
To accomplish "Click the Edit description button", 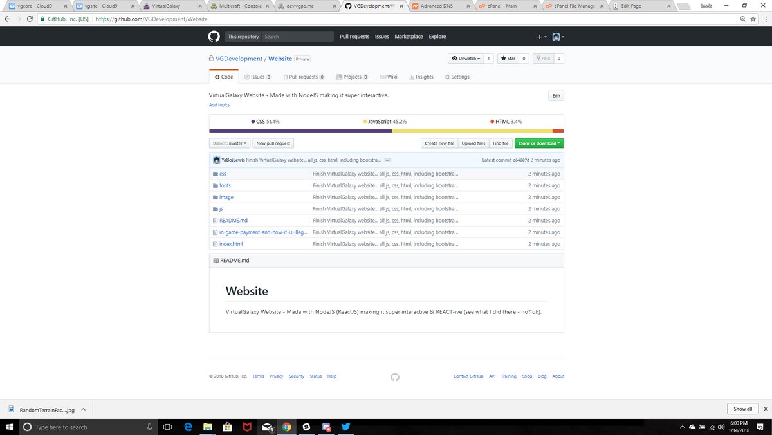I will click(x=556, y=96).
